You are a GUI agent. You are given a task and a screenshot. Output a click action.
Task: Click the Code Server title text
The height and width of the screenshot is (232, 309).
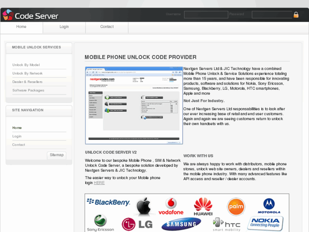click(37, 16)
